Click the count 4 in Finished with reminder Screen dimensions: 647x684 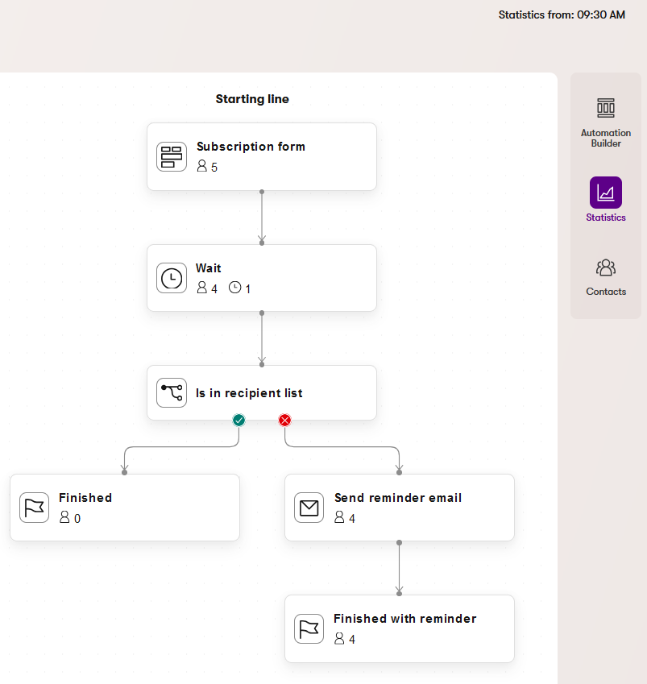tap(352, 640)
